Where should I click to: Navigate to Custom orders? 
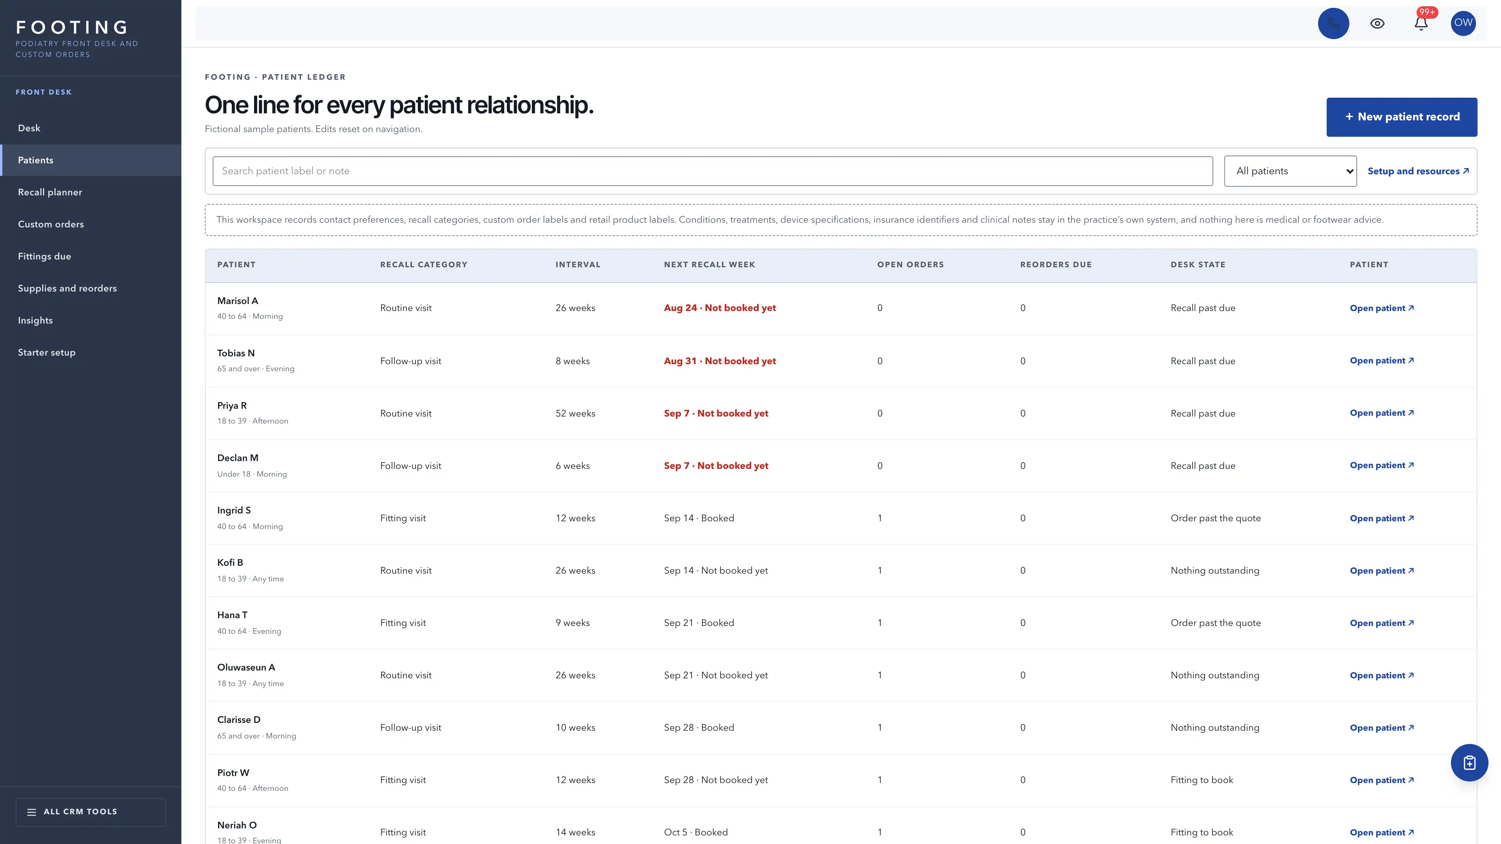[x=90, y=224]
